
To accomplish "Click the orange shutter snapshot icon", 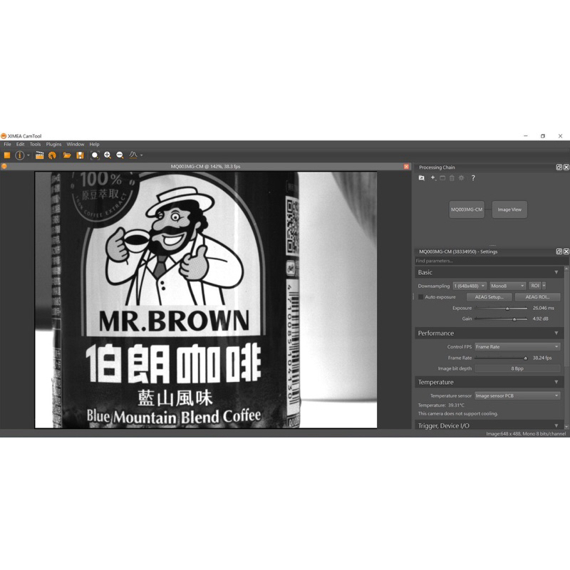I will click(52, 155).
